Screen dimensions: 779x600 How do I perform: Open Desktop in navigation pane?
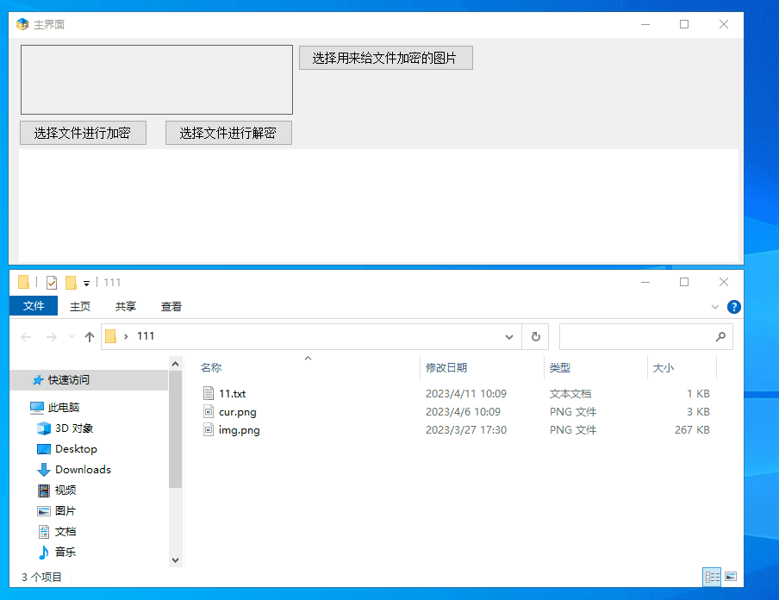coord(76,449)
